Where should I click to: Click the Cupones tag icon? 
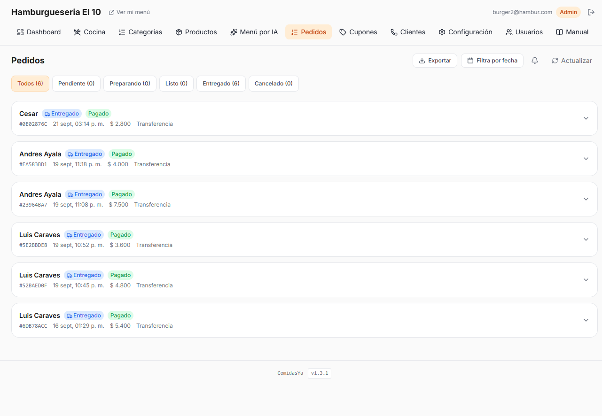point(343,32)
